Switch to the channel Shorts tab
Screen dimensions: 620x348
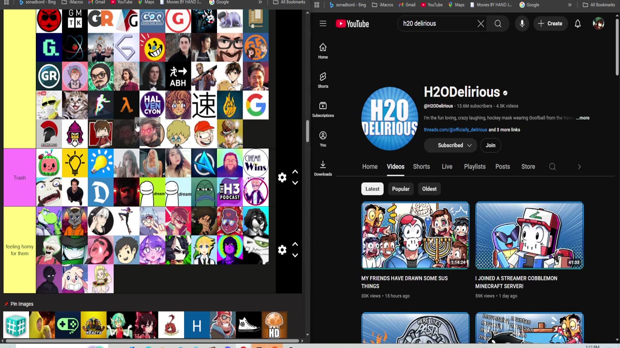click(421, 167)
